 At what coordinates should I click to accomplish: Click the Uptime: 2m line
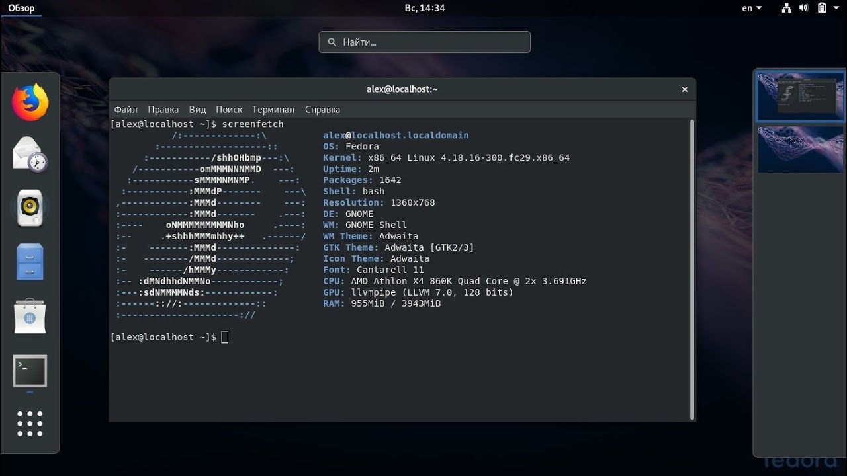tap(351, 169)
